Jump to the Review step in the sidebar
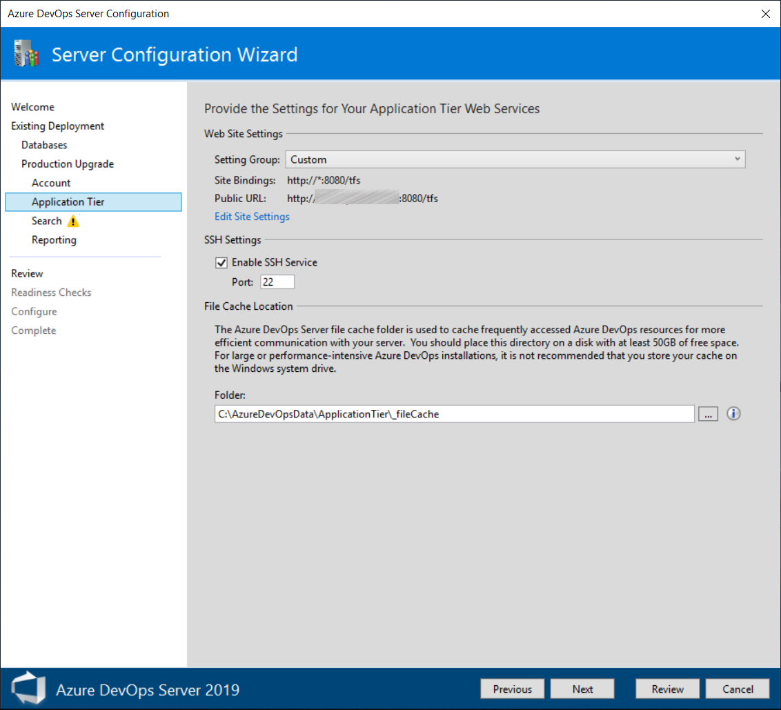Screen dimensions: 781x710 coord(27,273)
